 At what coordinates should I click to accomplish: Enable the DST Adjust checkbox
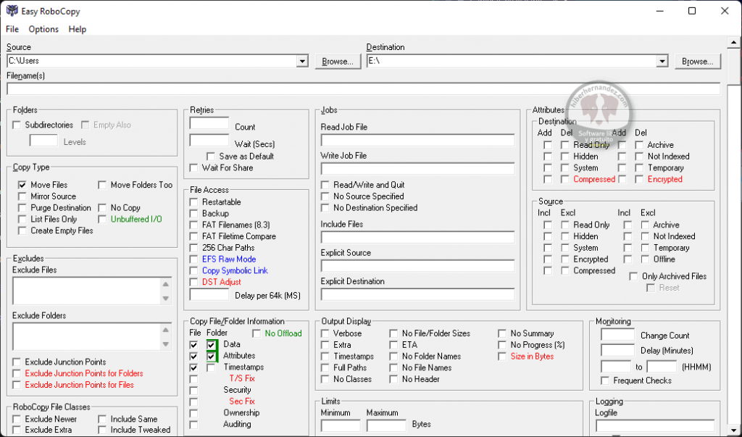pyautogui.click(x=193, y=282)
